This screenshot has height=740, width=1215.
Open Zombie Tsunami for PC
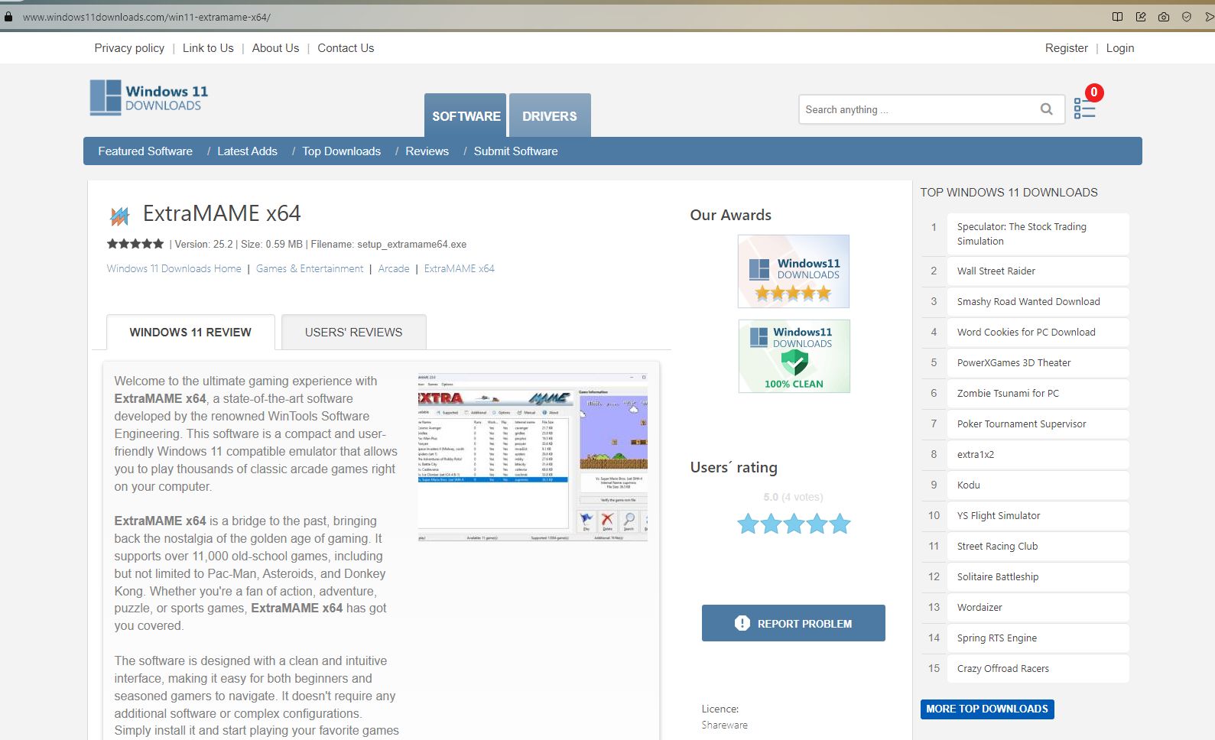pos(1038,393)
